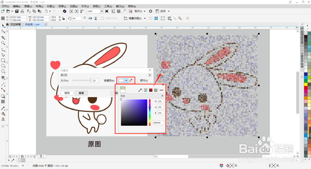Close the 马赛克 dialog

(150, 70)
